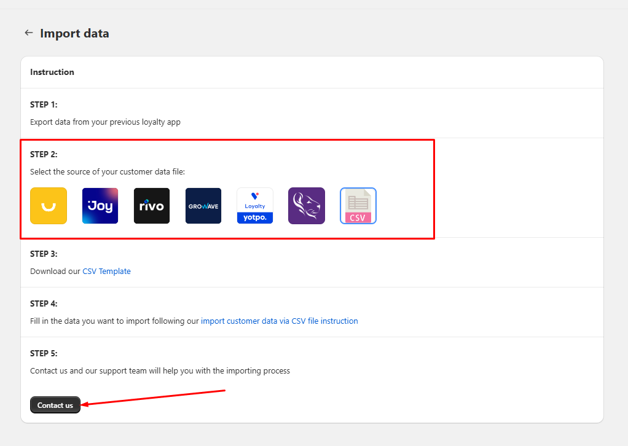Image resolution: width=628 pixels, height=446 pixels.
Task: Choose Joy as the data source
Action: [100, 206]
